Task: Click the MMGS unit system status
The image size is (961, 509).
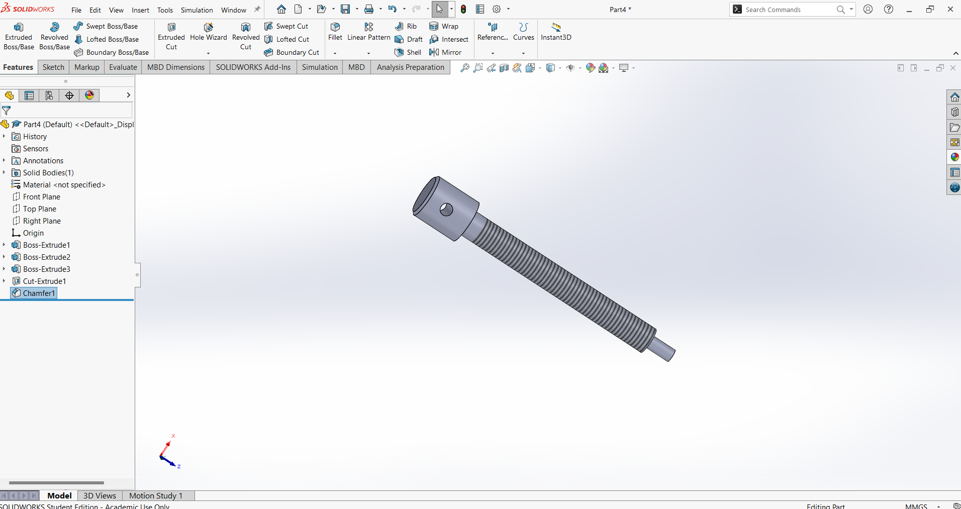Action: point(916,505)
